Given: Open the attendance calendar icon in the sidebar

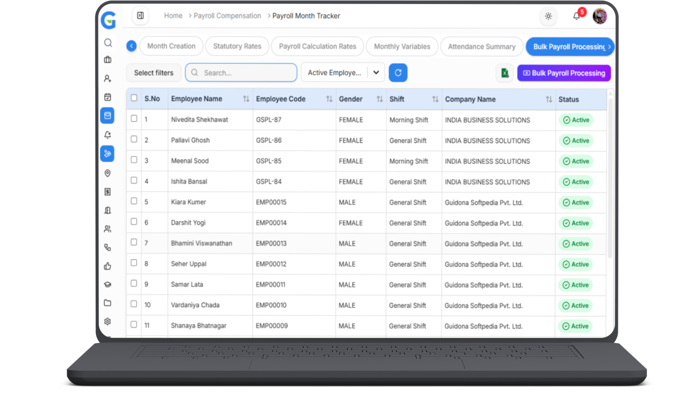Looking at the screenshot, I should [x=108, y=97].
